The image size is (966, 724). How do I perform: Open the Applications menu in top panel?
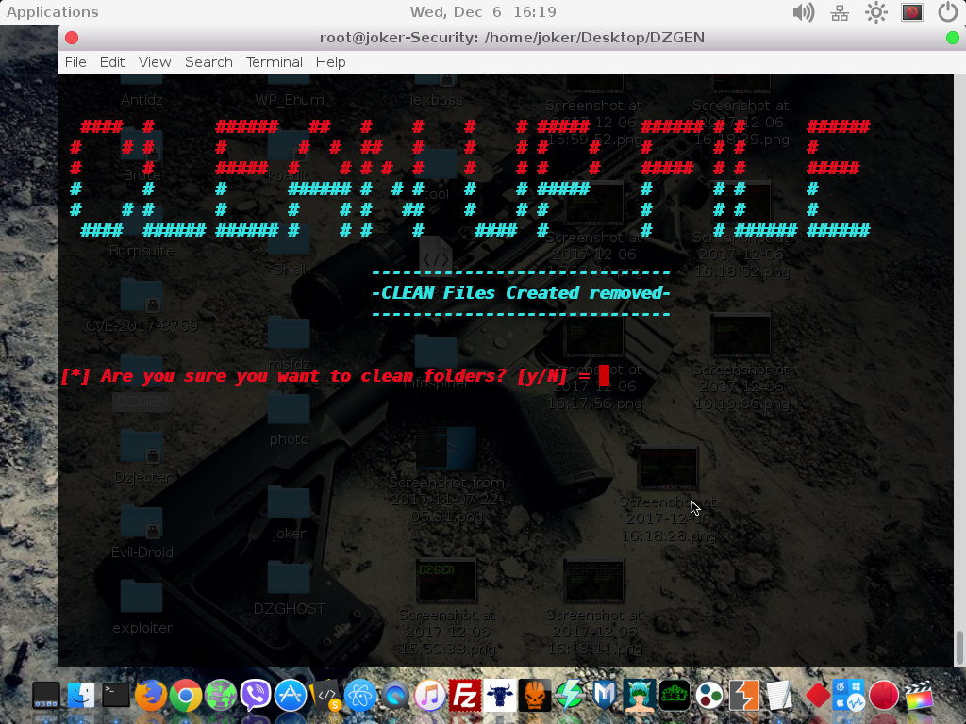coord(53,12)
